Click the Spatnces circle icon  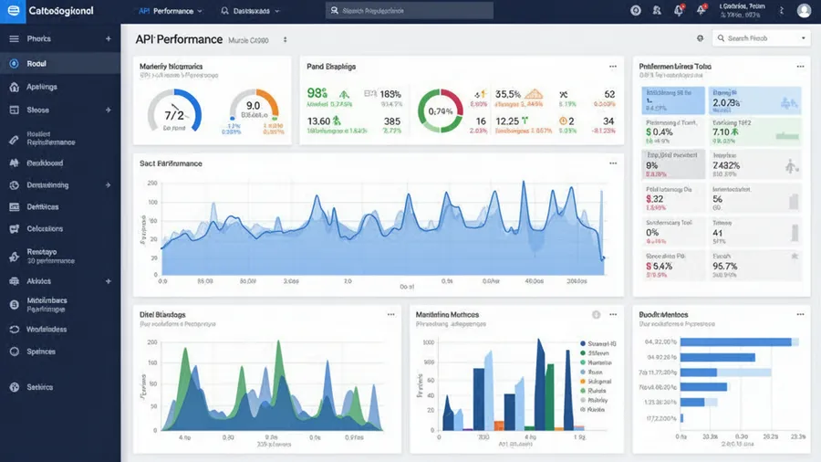[14, 352]
